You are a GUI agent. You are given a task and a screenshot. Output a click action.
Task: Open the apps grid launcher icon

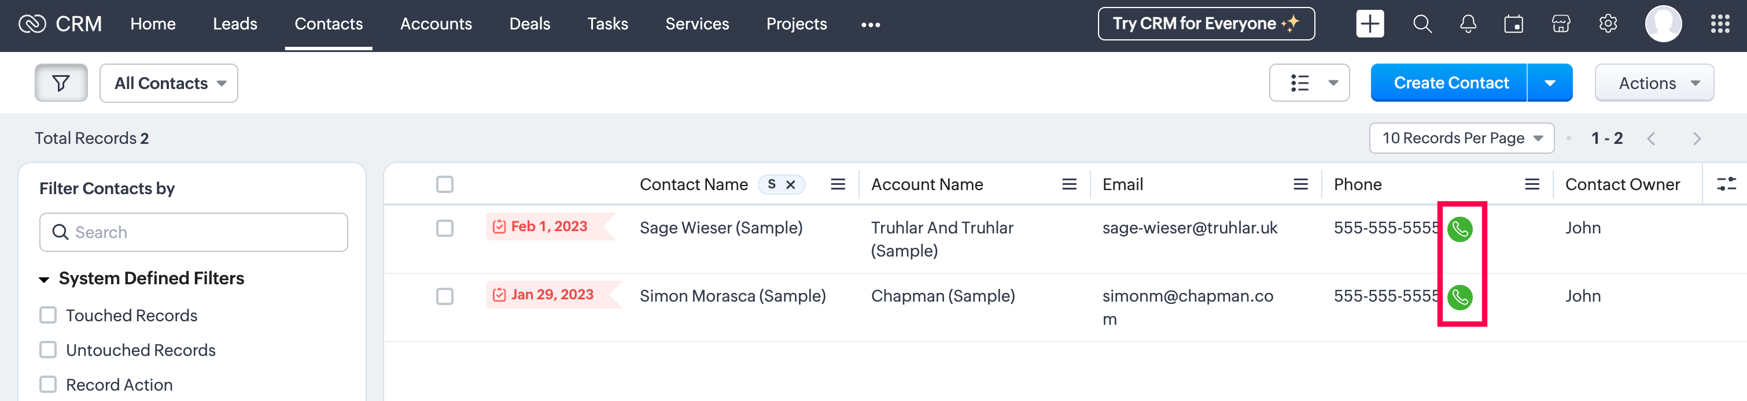tap(1719, 24)
